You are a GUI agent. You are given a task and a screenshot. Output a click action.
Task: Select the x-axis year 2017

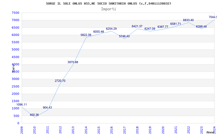click(125, 130)
